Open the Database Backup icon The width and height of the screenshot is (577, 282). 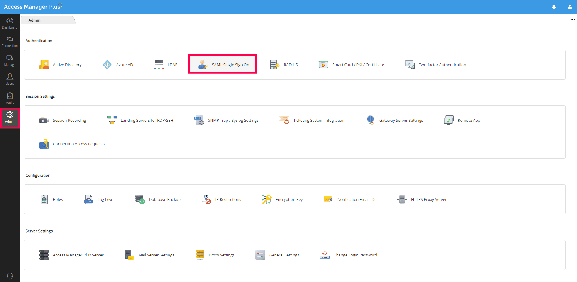click(140, 199)
